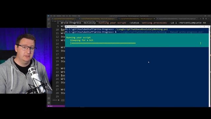Viewport: 211px width, 119px height.
Task: Click the first PowerShell prompt line running LongScriptThatDoesAbsolutelyNothing.ps1
Action: [x=116, y=29]
